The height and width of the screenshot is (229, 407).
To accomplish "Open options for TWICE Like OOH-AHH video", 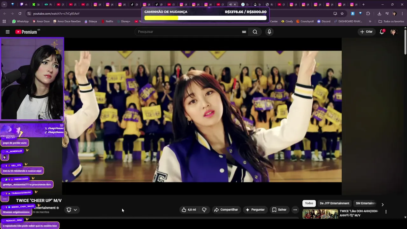I will [386, 212].
